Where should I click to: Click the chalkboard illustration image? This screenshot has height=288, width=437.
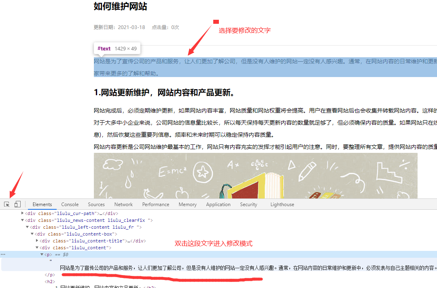(x=255, y=175)
